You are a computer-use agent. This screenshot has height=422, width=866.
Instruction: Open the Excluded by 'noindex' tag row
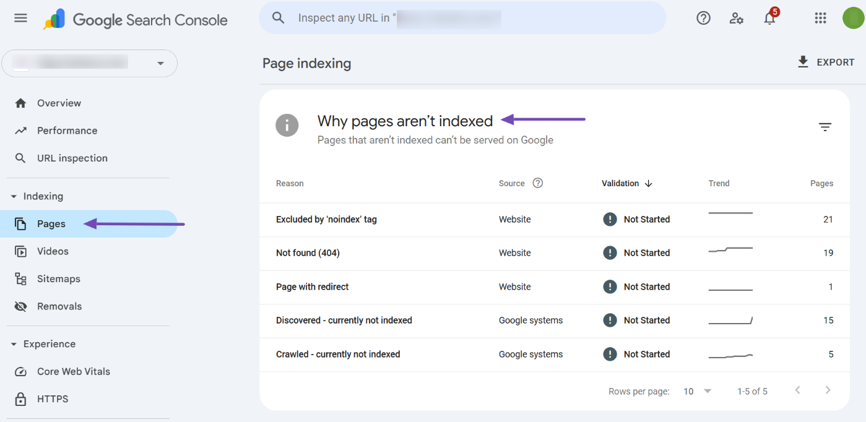point(555,220)
